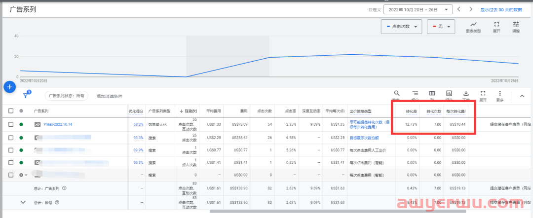The height and width of the screenshot is (218, 533).
Task: Open the Pmax-2022.10.14 campaign link
Action: pos(58,125)
